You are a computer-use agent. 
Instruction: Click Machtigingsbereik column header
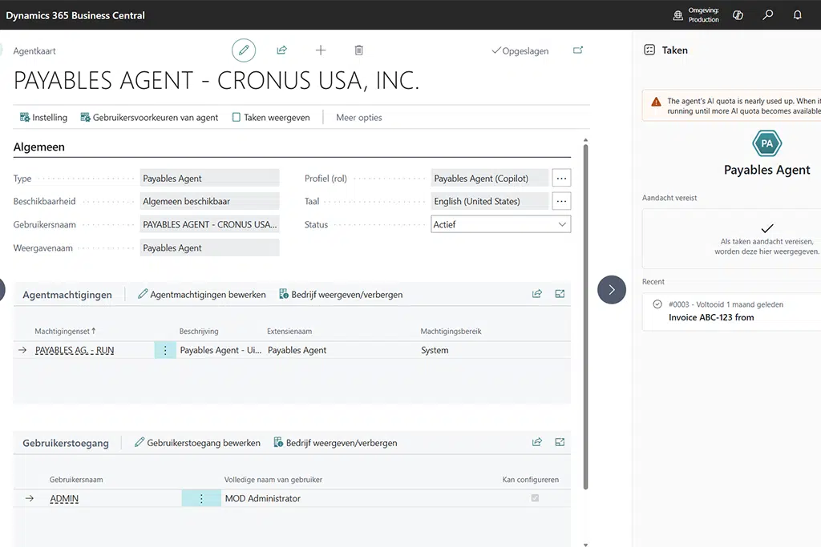451,332
